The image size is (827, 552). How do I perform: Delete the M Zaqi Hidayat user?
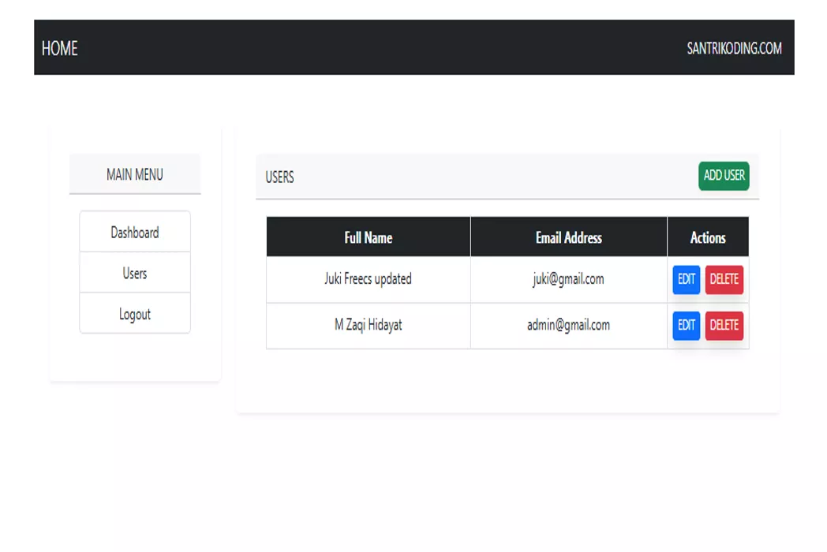pyautogui.click(x=724, y=326)
